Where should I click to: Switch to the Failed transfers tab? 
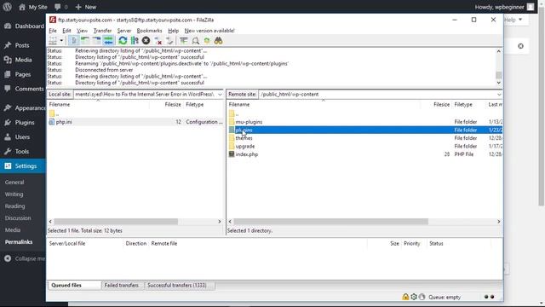(x=122, y=285)
